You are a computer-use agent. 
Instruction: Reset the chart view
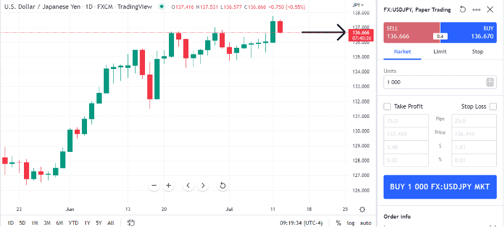223,185
